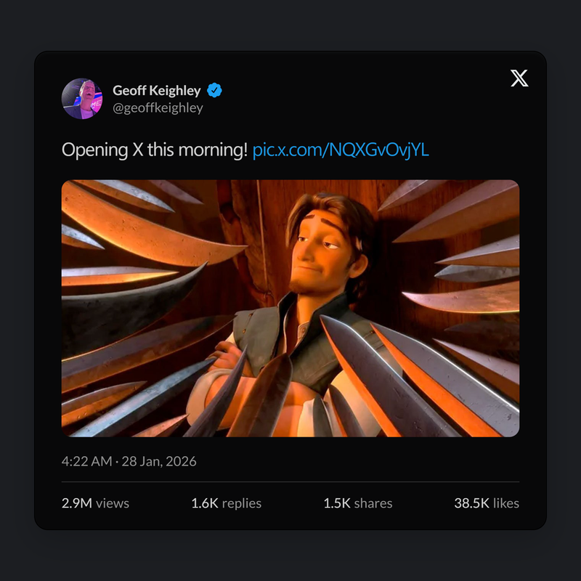The height and width of the screenshot is (581, 581).
Task: Click the word 'views' in the stats
Action: pyautogui.click(x=113, y=503)
